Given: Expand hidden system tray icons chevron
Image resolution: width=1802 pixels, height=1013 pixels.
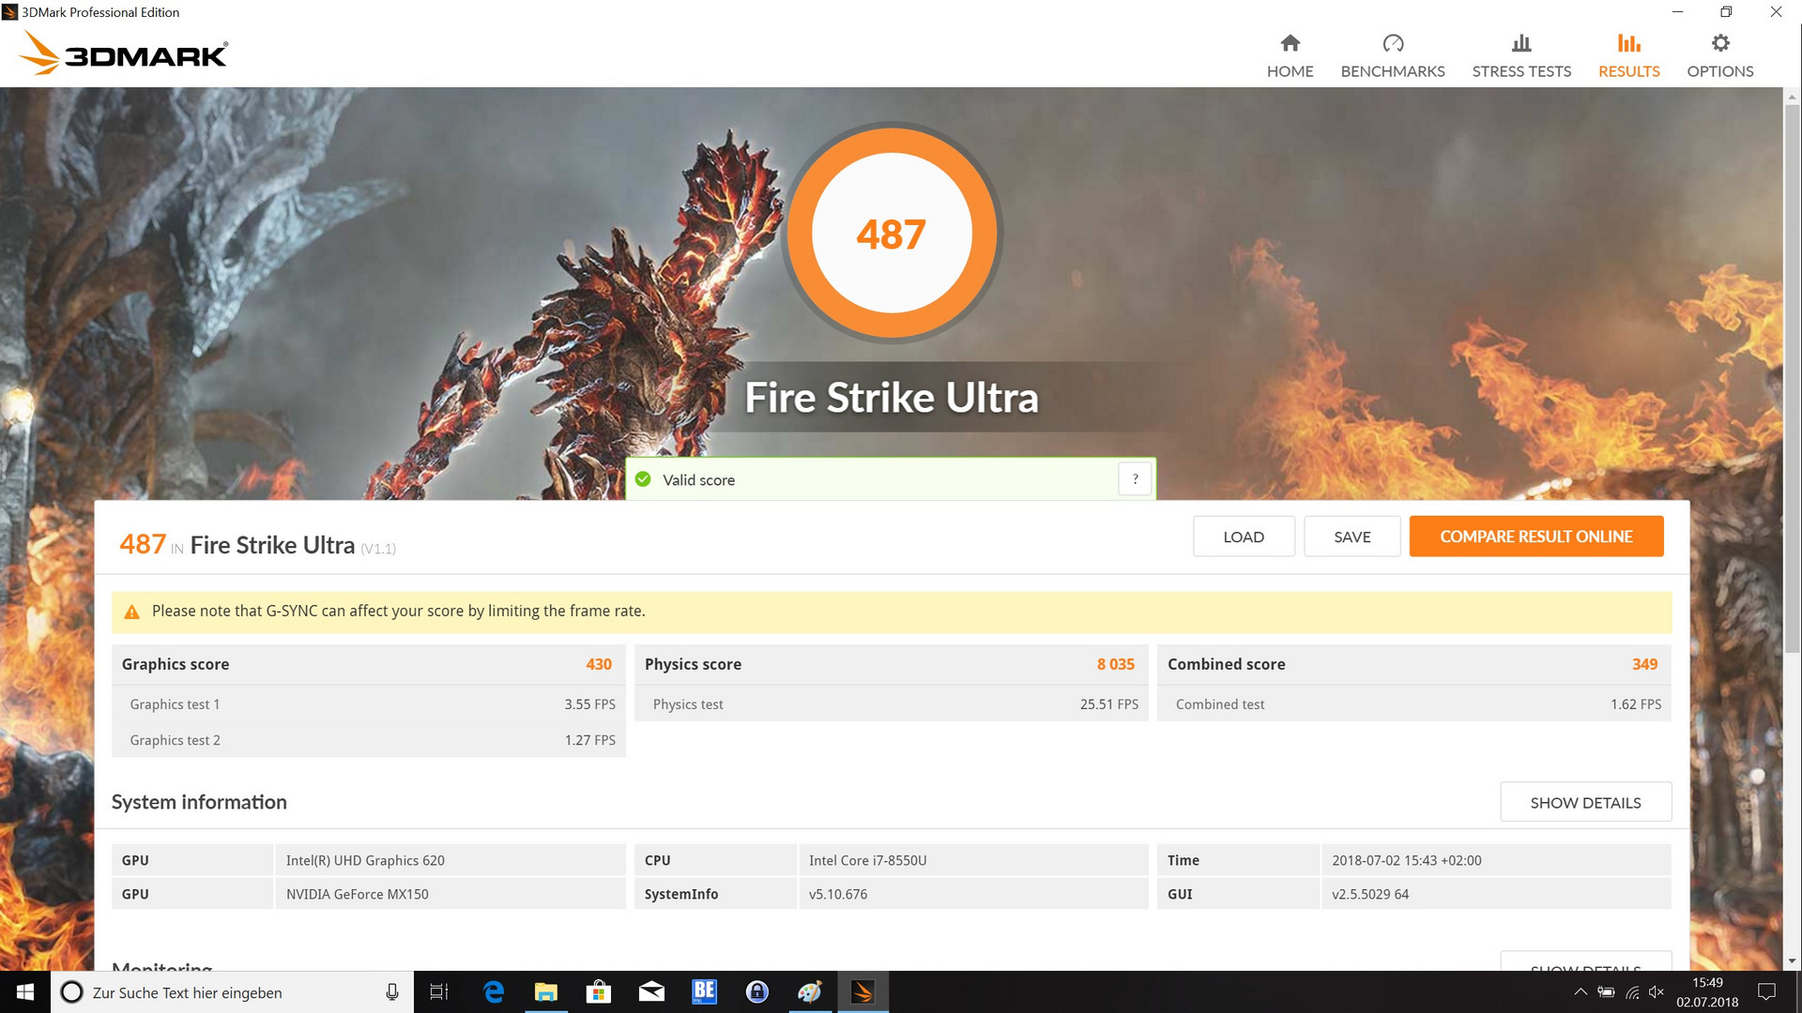Looking at the screenshot, I should (1581, 992).
